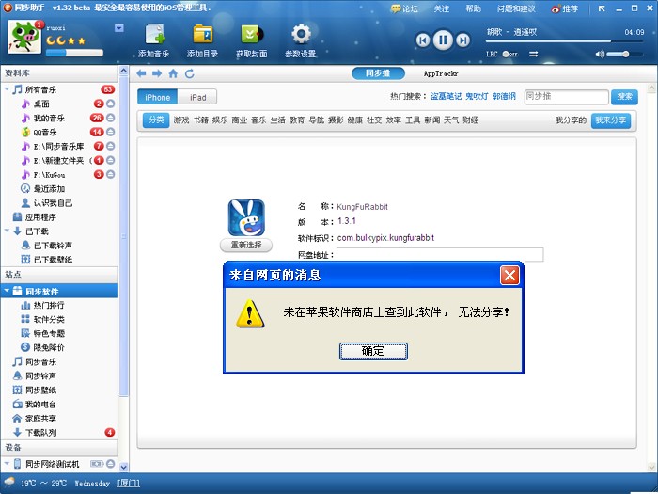This screenshot has height=494, width=658.
Task: Click the minus toggle beside QQ音乐
Action: (110, 132)
